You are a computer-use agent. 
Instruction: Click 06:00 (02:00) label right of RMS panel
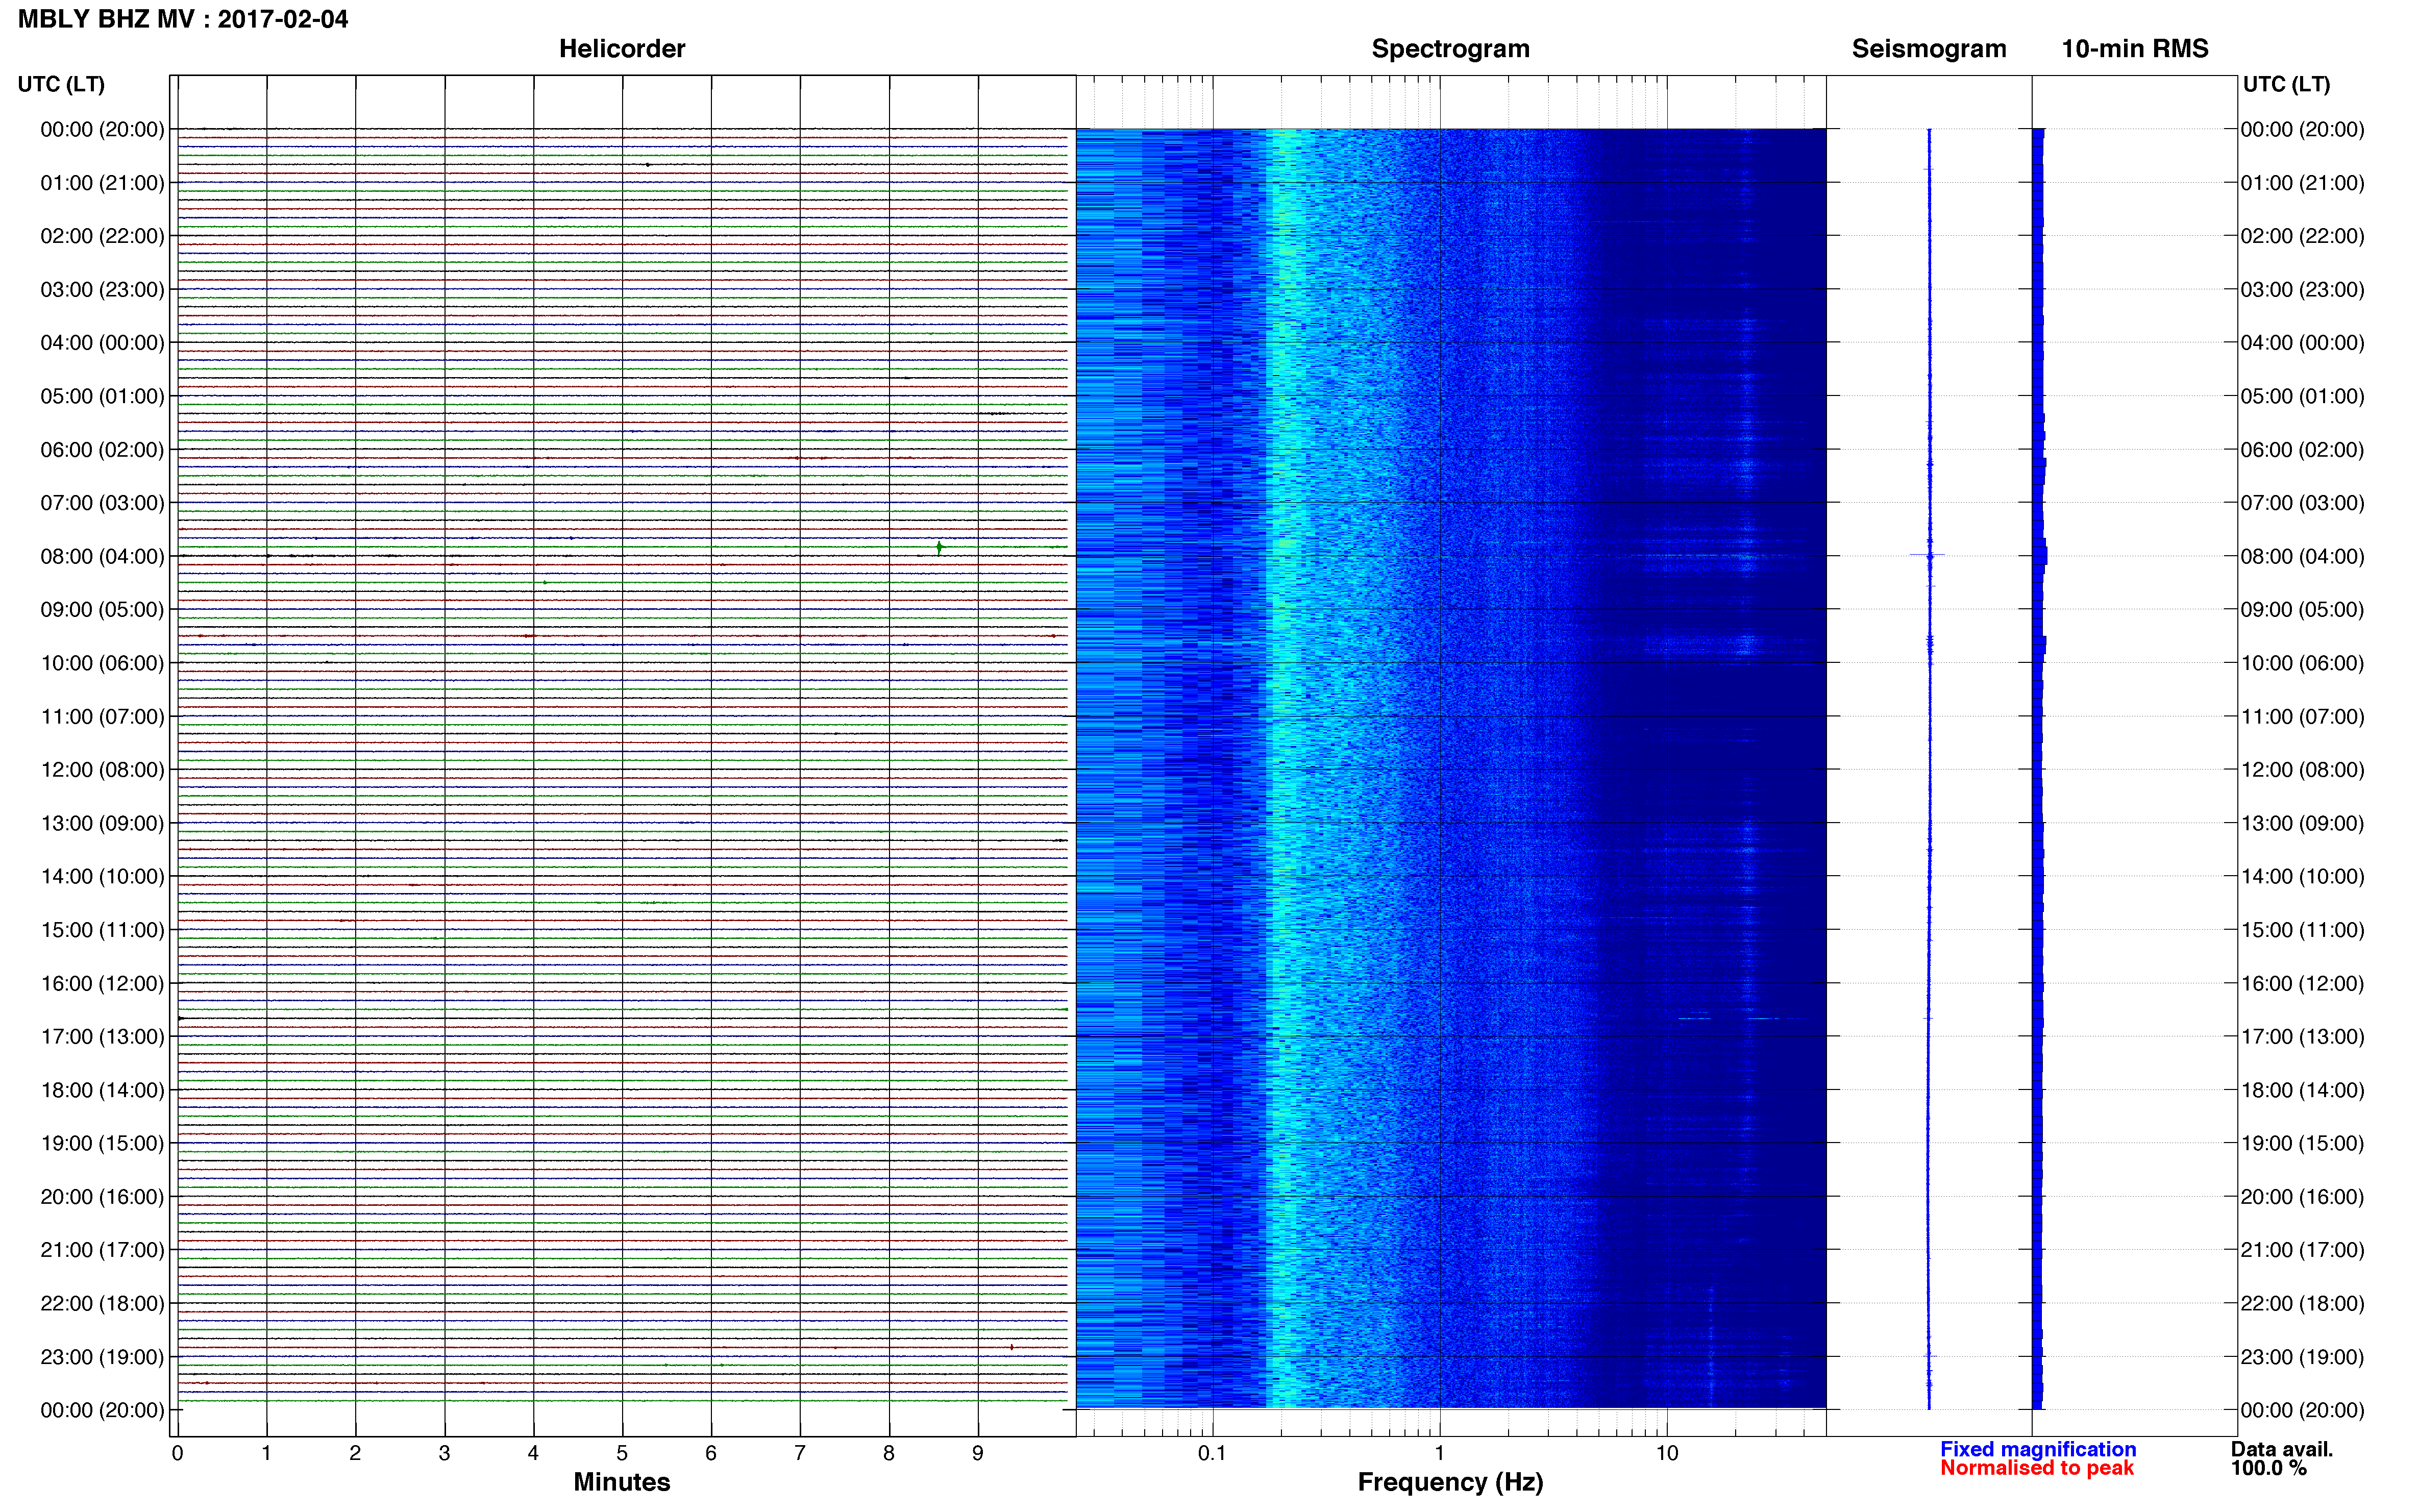click(2302, 450)
